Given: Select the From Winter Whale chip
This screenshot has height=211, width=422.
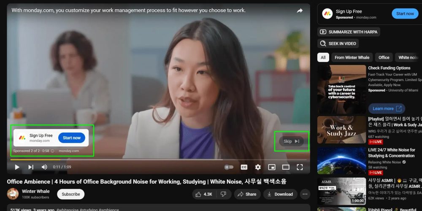Looking at the screenshot, I should pyautogui.click(x=352, y=57).
